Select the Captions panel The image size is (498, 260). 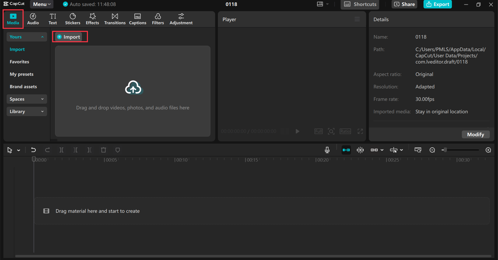[x=138, y=19]
